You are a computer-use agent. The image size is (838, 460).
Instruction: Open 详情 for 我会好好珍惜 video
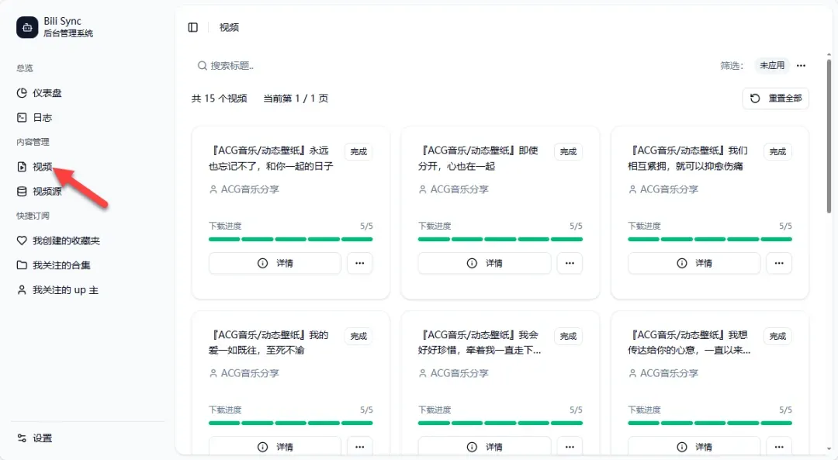(x=484, y=447)
